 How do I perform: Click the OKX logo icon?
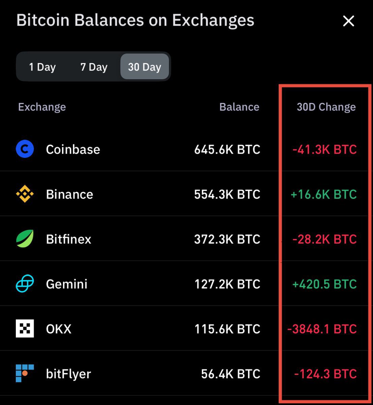25,328
